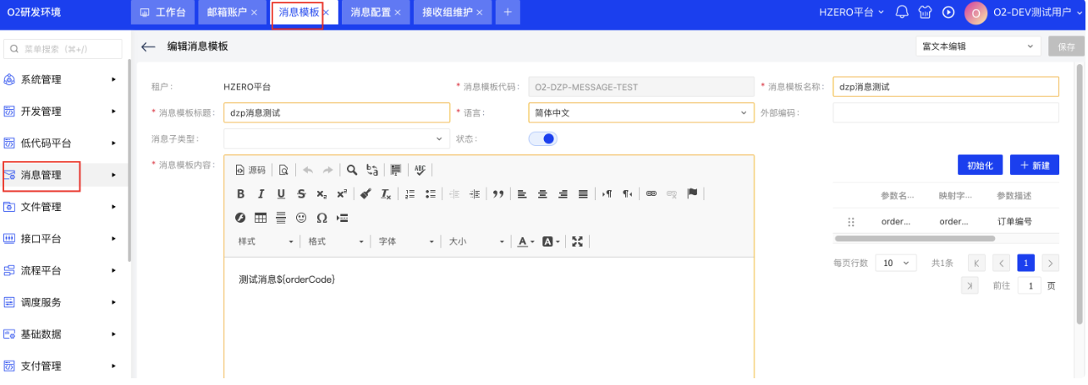1088x385 pixels.
Task: Click the find magnifier in editor toolbar
Action: point(352,170)
